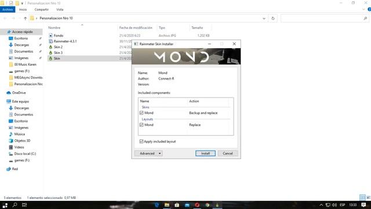Click the Rainmeter Skin Installer title icon

(x=136, y=44)
